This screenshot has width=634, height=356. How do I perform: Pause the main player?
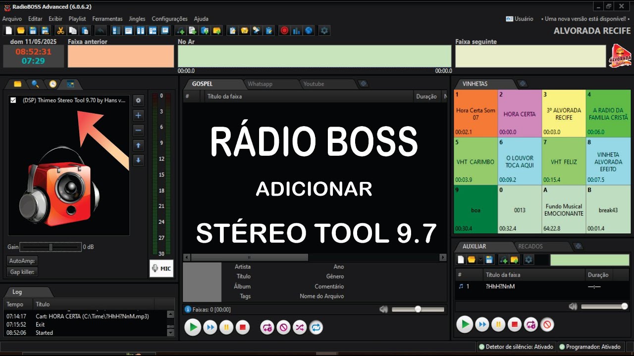pyautogui.click(x=226, y=327)
